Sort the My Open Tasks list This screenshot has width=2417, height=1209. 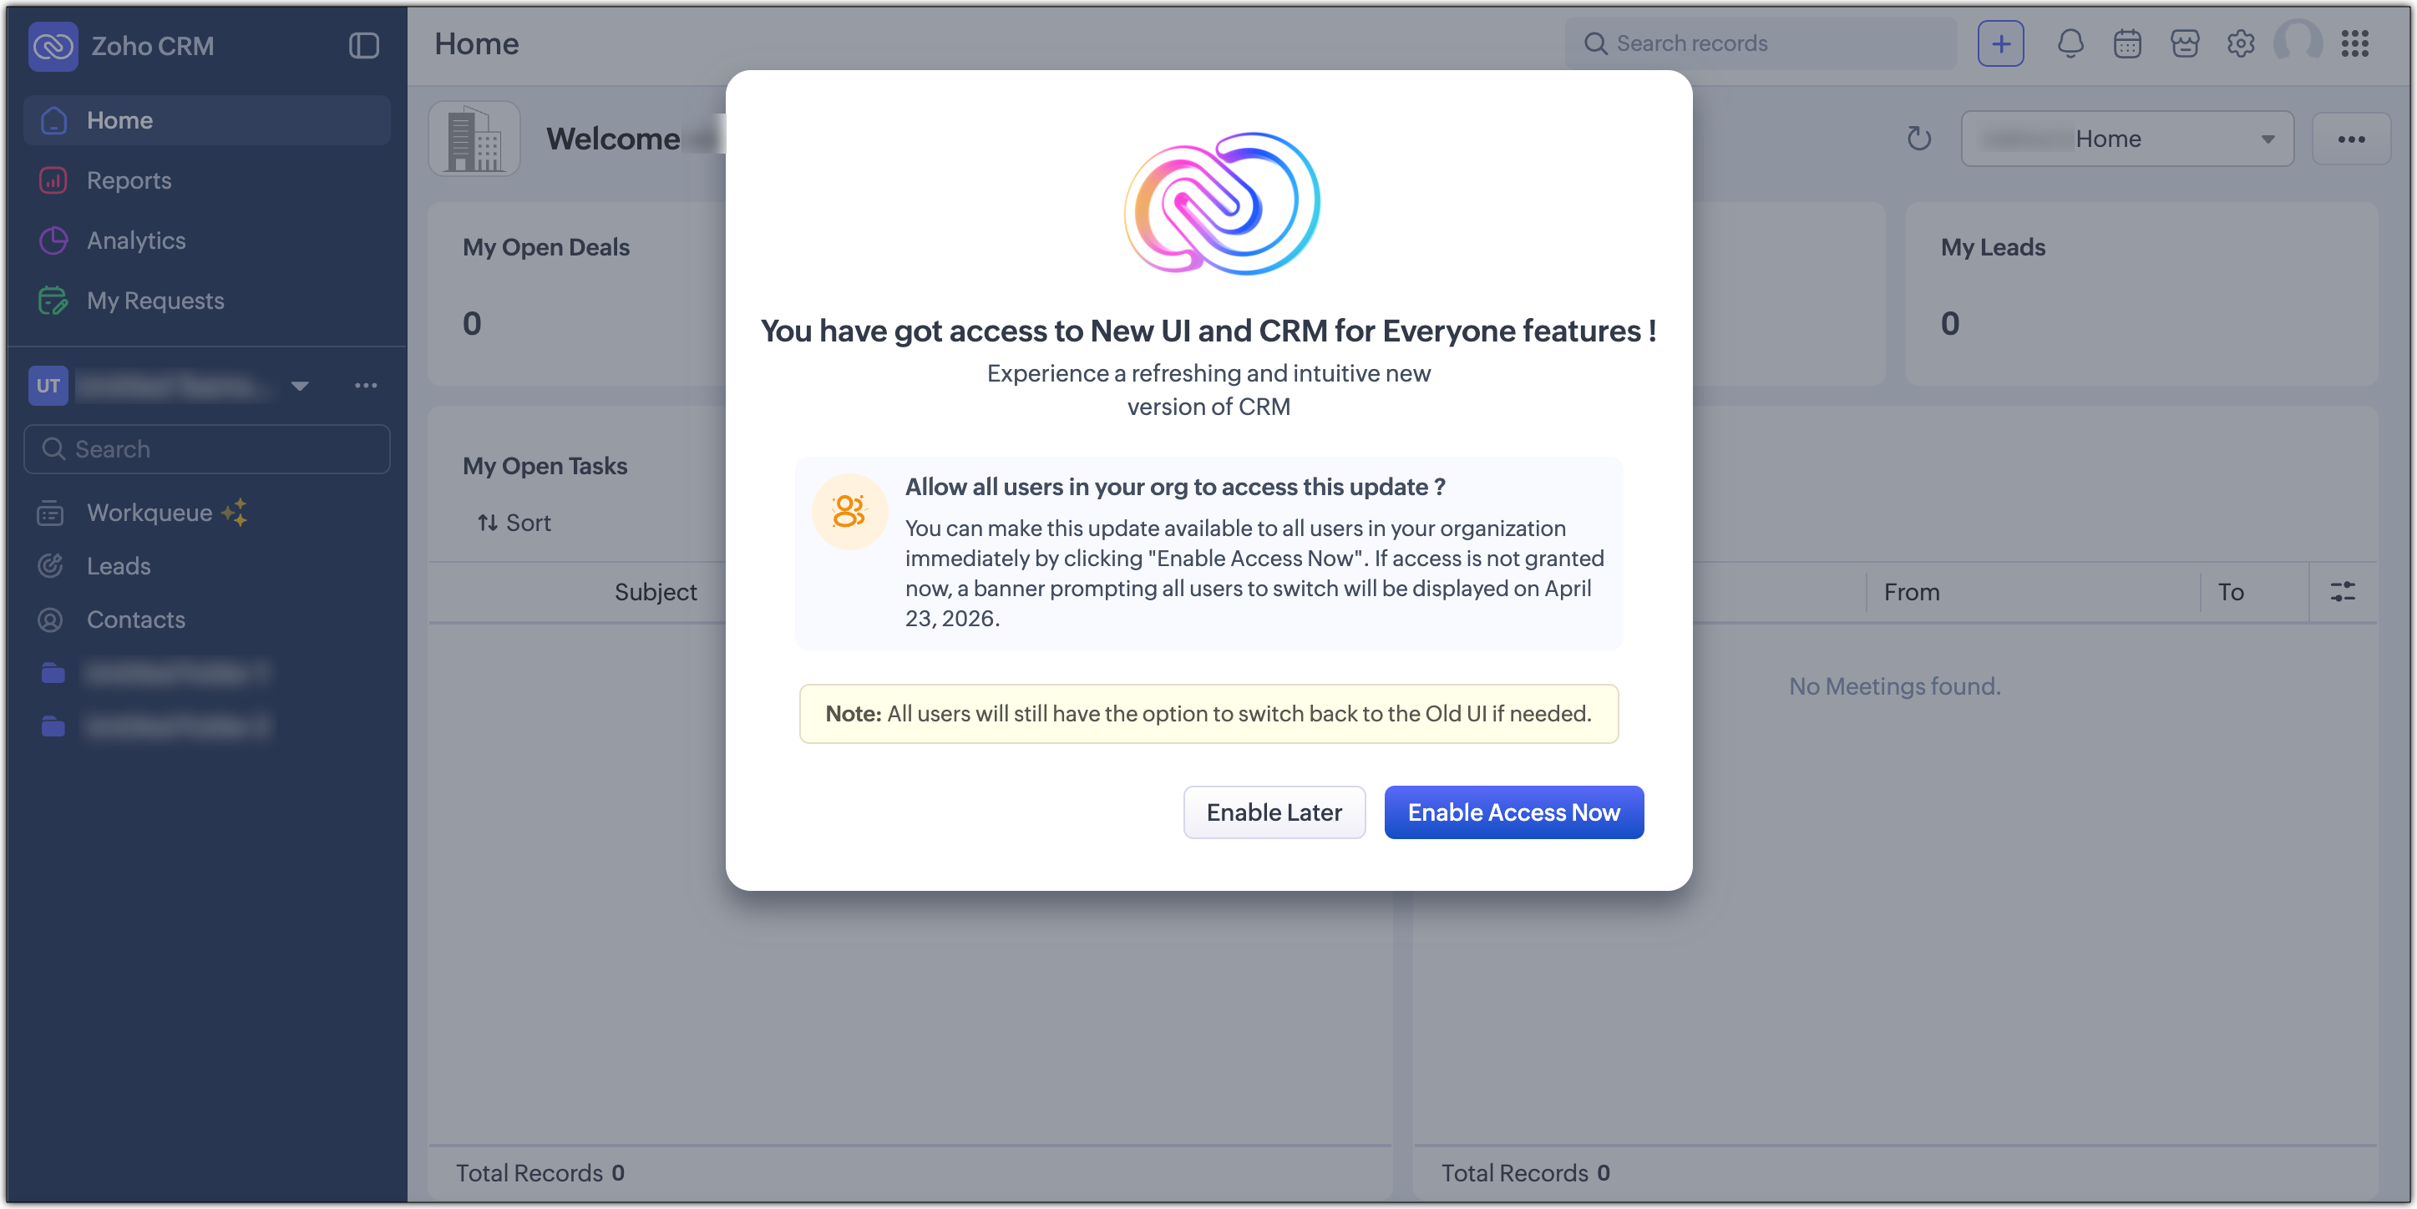click(514, 523)
